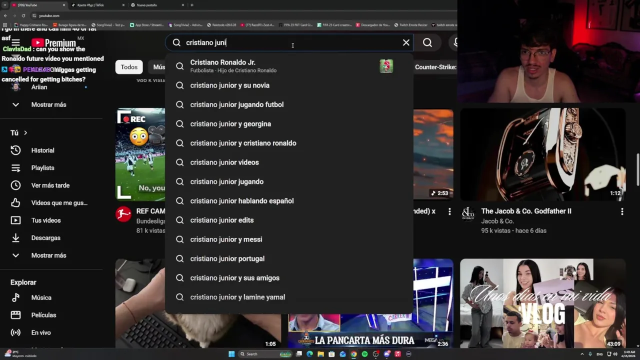
Task: Open Tus videos in the sidebar
Action: 45,220
